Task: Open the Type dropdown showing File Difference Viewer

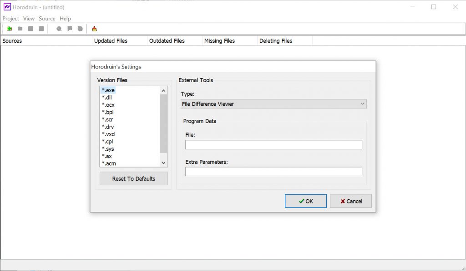Action: click(274, 104)
